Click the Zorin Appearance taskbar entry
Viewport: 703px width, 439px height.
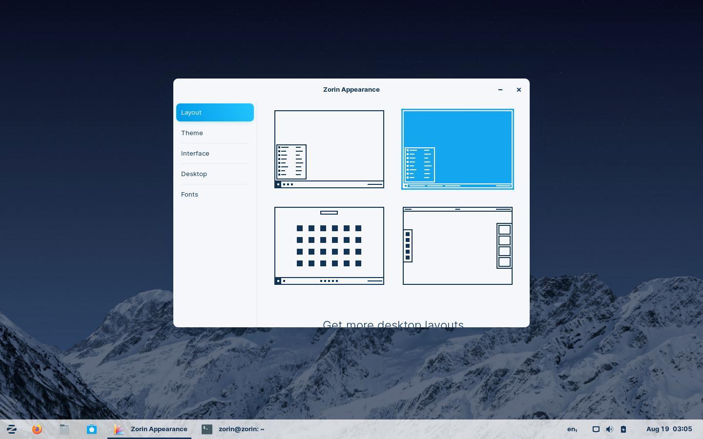point(150,429)
